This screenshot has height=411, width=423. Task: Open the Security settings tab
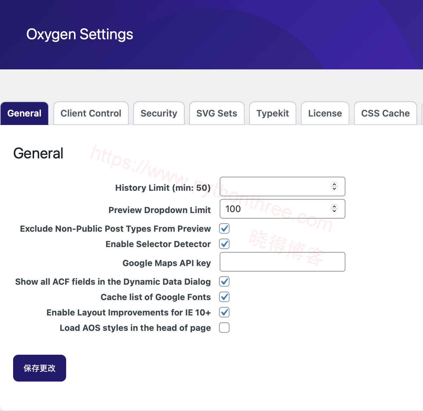(159, 113)
